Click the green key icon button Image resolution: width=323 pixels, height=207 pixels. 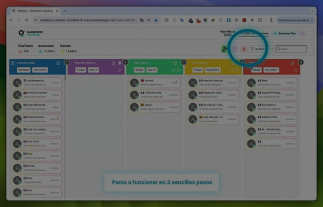point(224,49)
